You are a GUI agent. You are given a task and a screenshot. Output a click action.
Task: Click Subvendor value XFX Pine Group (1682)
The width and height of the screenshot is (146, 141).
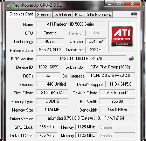point(110,67)
